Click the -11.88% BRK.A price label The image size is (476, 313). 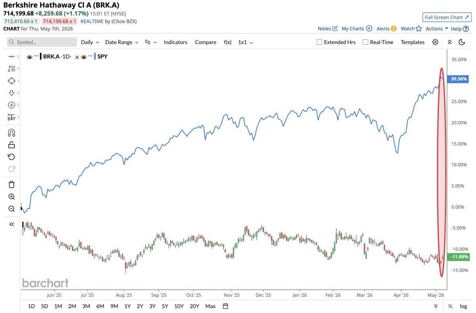(x=459, y=257)
